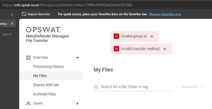This screenshot has height=109, width=212.
Task: Go to Shared With Me
Action: point(46,85)
